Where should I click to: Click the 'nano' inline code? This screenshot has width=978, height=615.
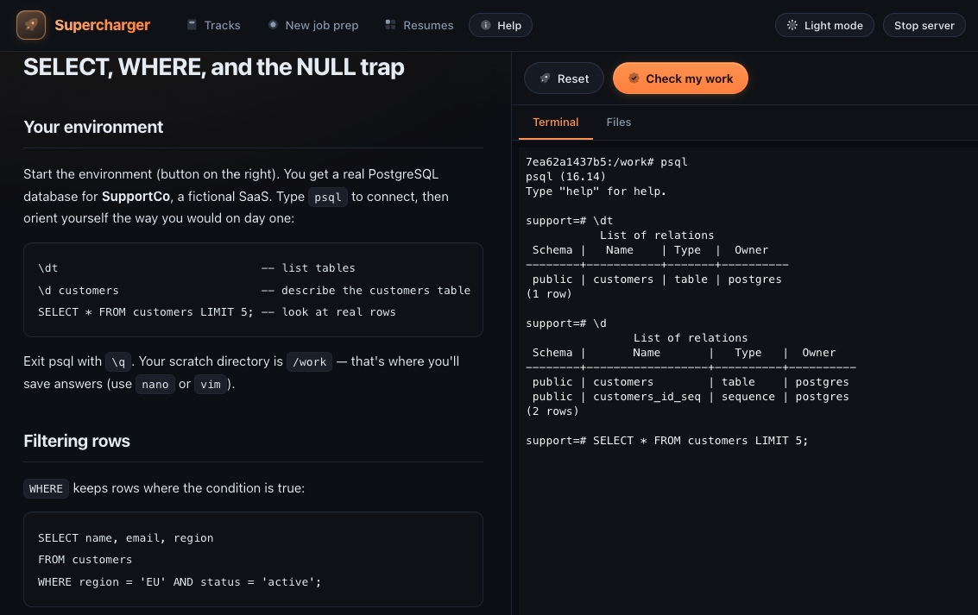[155, 385]
